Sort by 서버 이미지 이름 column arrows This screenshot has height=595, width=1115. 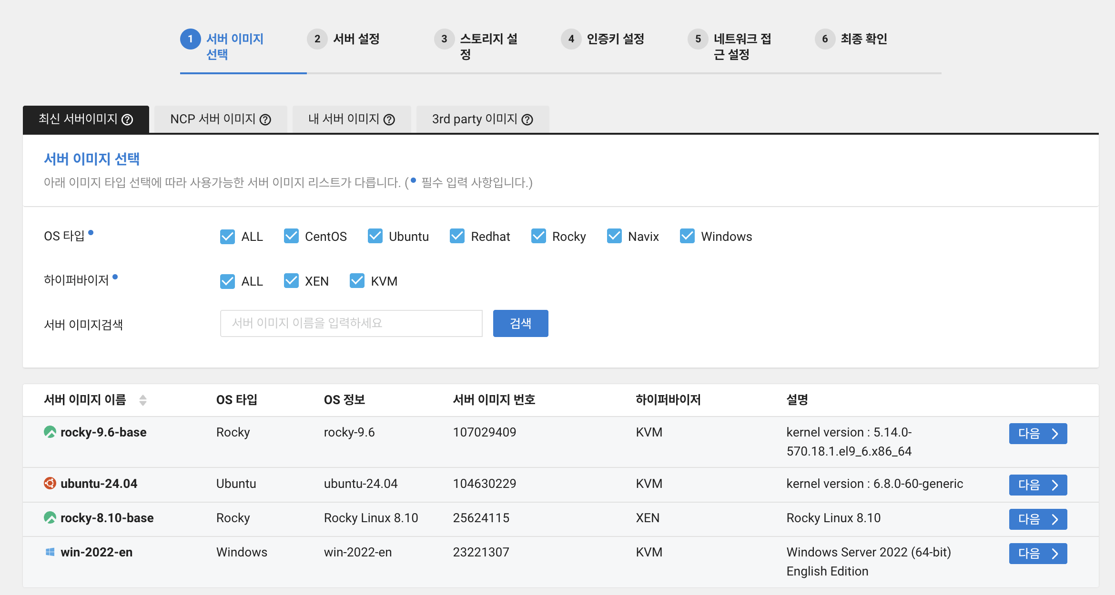point(143,400)
